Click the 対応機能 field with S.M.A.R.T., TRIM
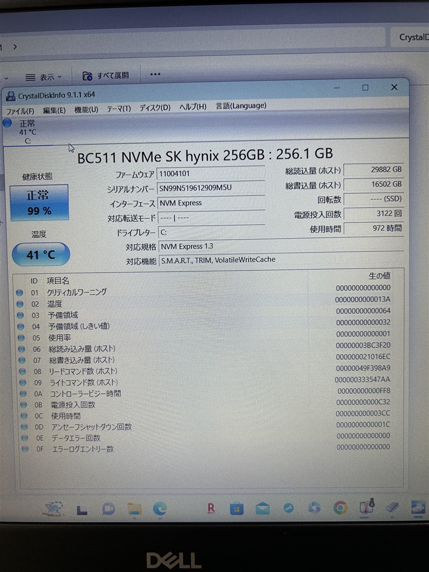This screenshot has height=572, width=429. [x=281, y=260]
